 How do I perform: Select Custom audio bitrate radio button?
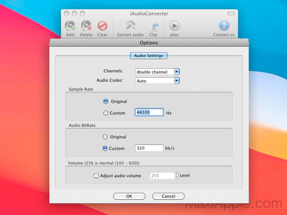pyautogui.click(x=105, y=148)
